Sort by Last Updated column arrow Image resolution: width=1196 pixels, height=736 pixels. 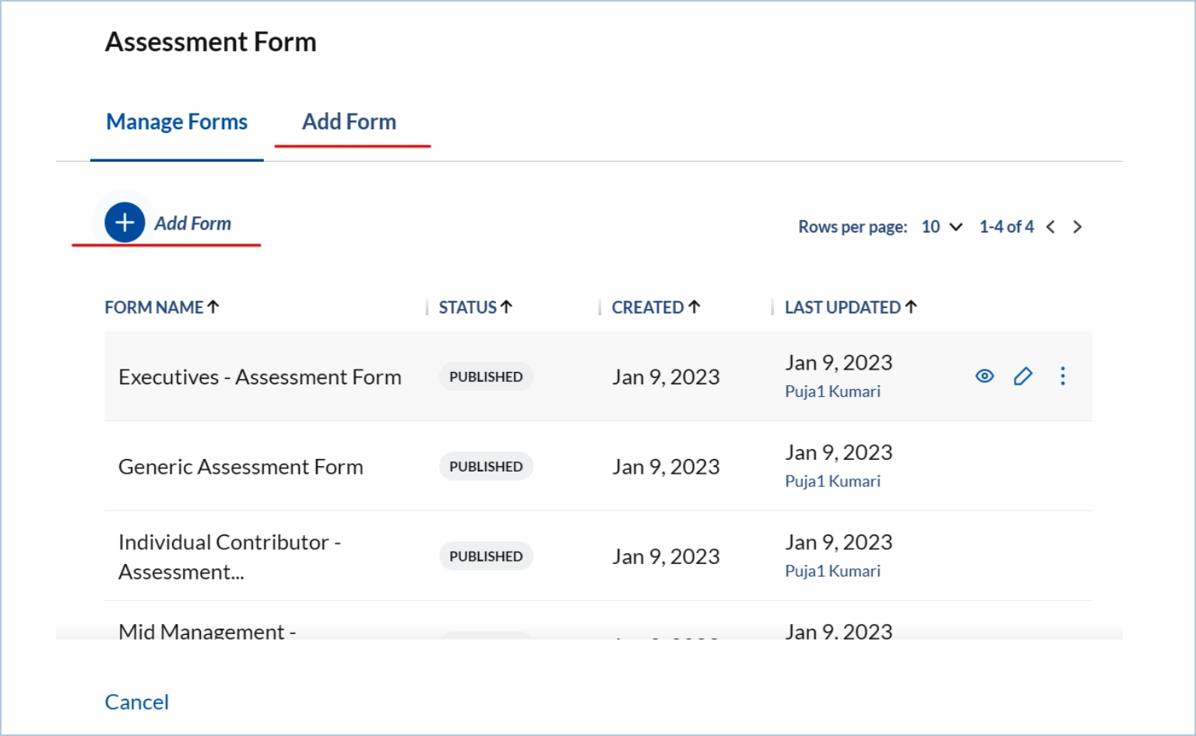pyautogui.click(x=911, y=307)
